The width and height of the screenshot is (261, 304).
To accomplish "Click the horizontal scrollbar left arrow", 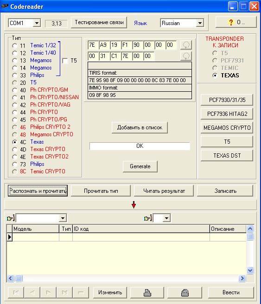I will click(x=11, y=279).
